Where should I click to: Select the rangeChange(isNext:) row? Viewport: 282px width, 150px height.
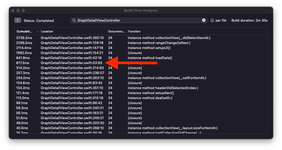pyautogui.click(x=141, y=43)
